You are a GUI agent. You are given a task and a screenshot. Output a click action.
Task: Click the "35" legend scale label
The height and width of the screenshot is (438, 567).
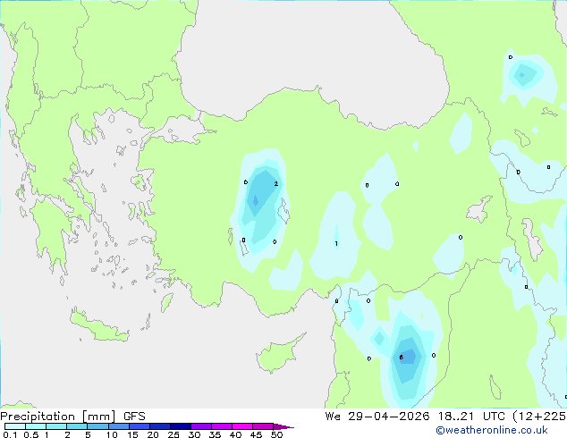(215, 434)
